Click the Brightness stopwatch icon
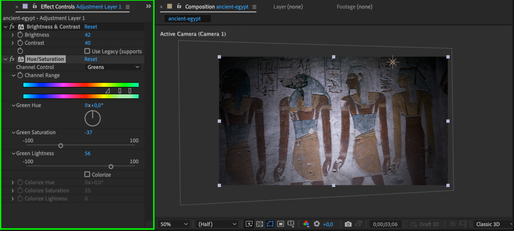Image resolution: width=514 pixels, height=231 pixels. [x=20, y=35]
